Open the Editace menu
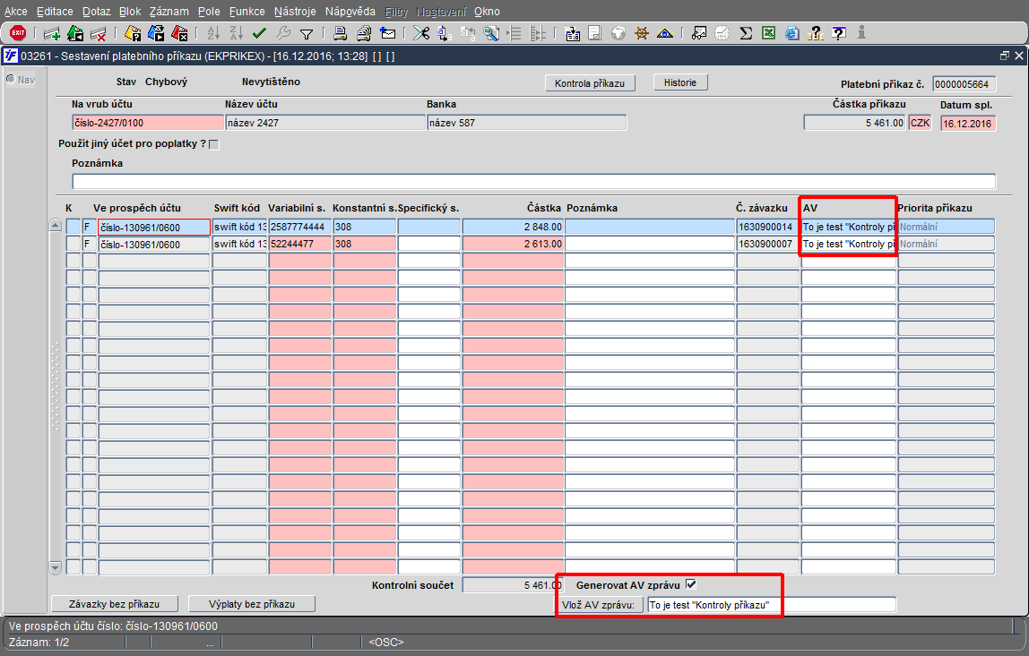1029x656 pixels. coord(56,11)
